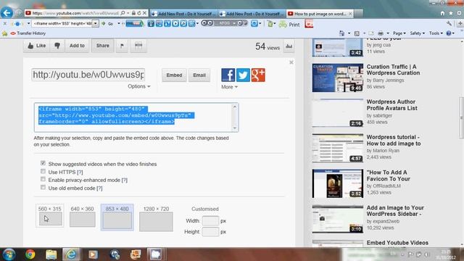Image resolution: width=464 pixels, height=261 pixels.
Task: Uncheck Show suggested videos when video finishes
Action: (43, 163)
